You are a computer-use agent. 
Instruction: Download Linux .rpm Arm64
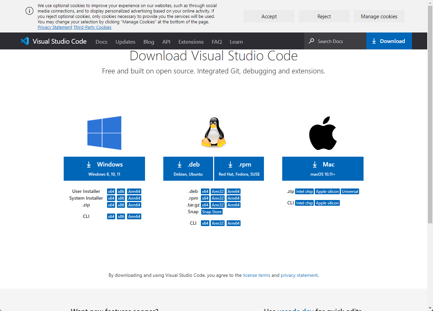(x=233, y=198)
